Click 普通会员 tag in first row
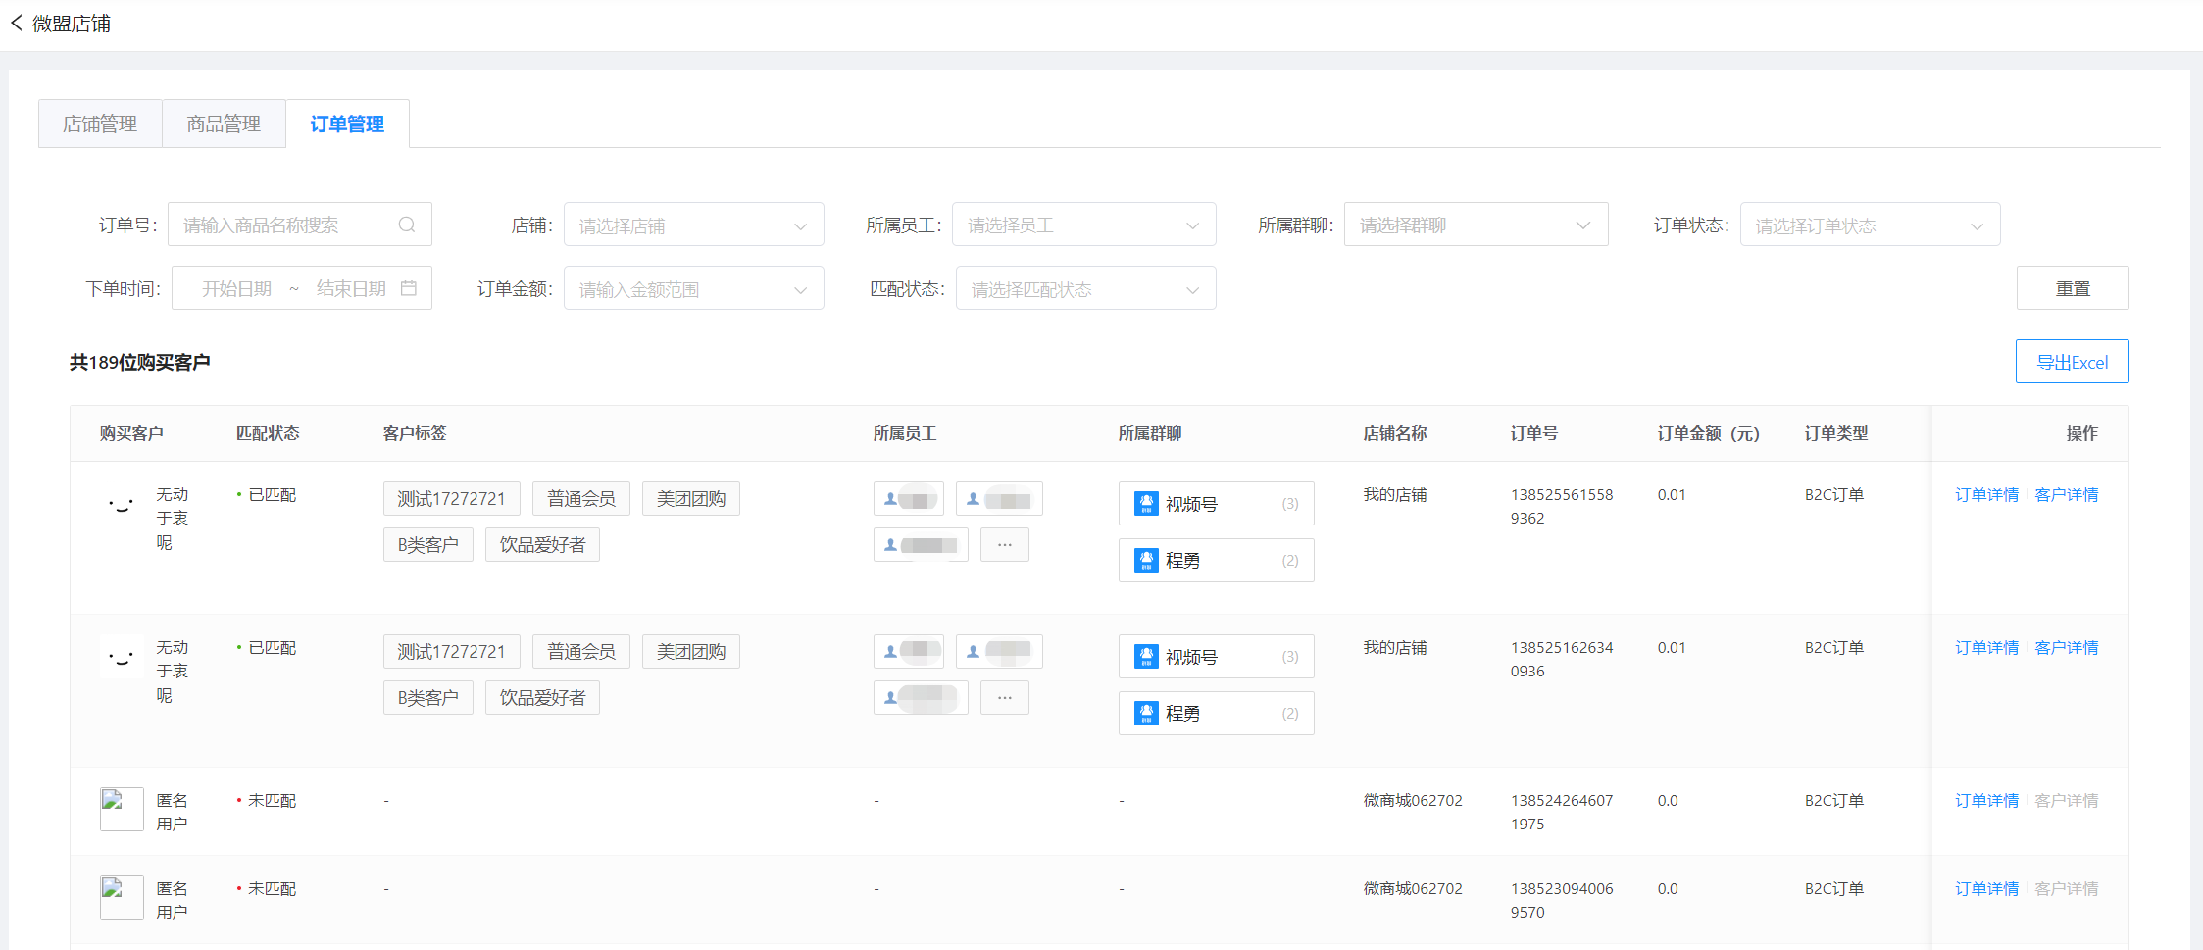This screenshot has width=2203, height=950. click(581, 498)
